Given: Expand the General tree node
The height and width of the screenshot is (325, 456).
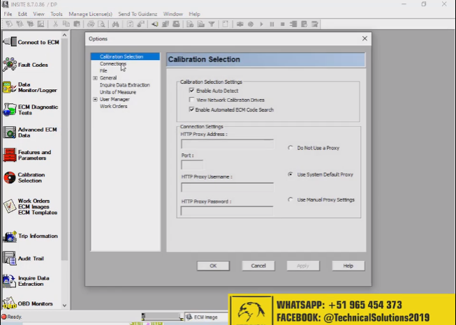Looking at the screenshot, I should point(95,78).
